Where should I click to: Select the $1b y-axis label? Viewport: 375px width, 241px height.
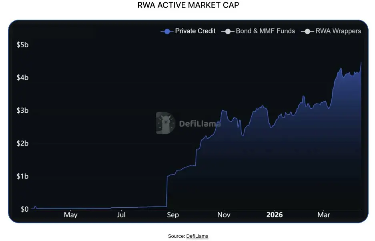[x=22, y=176]
